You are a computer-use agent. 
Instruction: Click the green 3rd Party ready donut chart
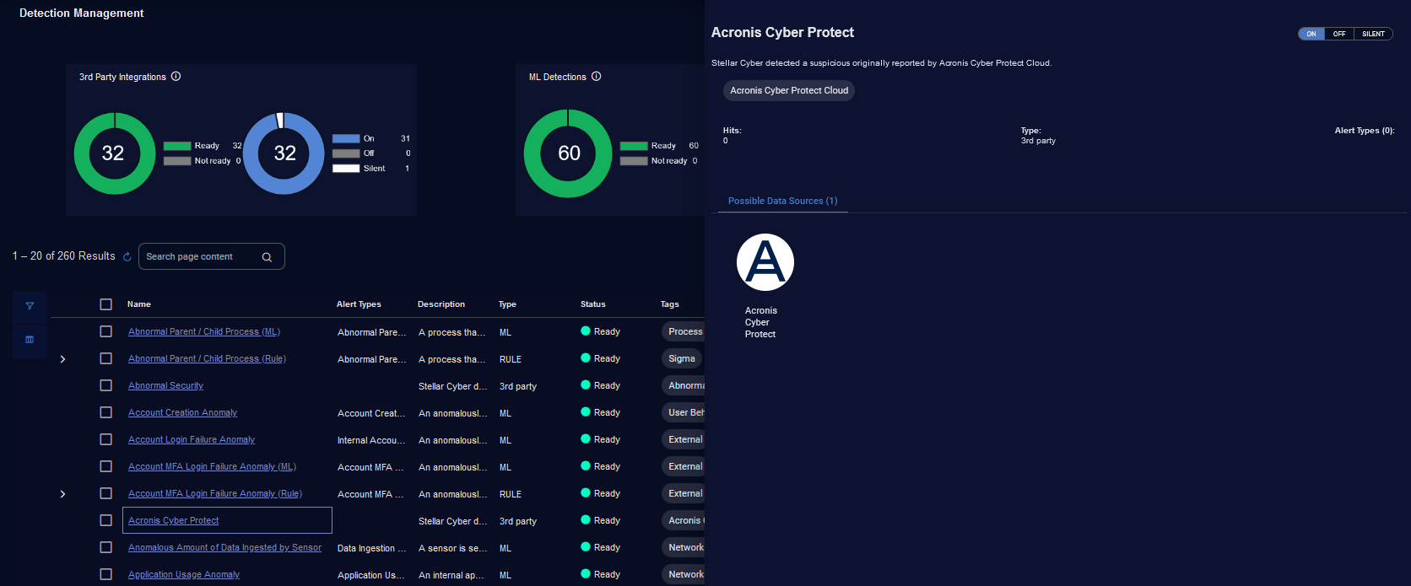[115, 153]
